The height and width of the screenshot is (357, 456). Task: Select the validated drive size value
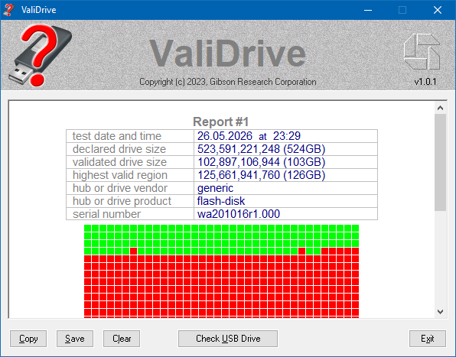(x=261, y=162)
